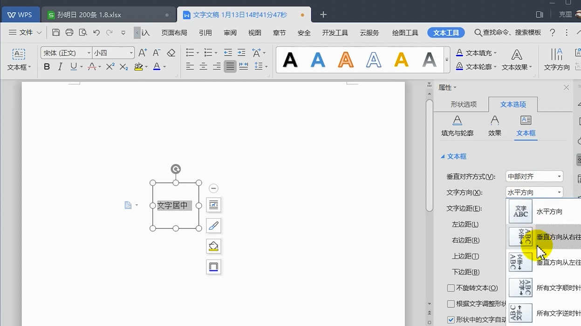Toggle 根据文字调整形状 checkbox
Image resolution: width=581 pixels, height=326 pixels.
point(451,304)
